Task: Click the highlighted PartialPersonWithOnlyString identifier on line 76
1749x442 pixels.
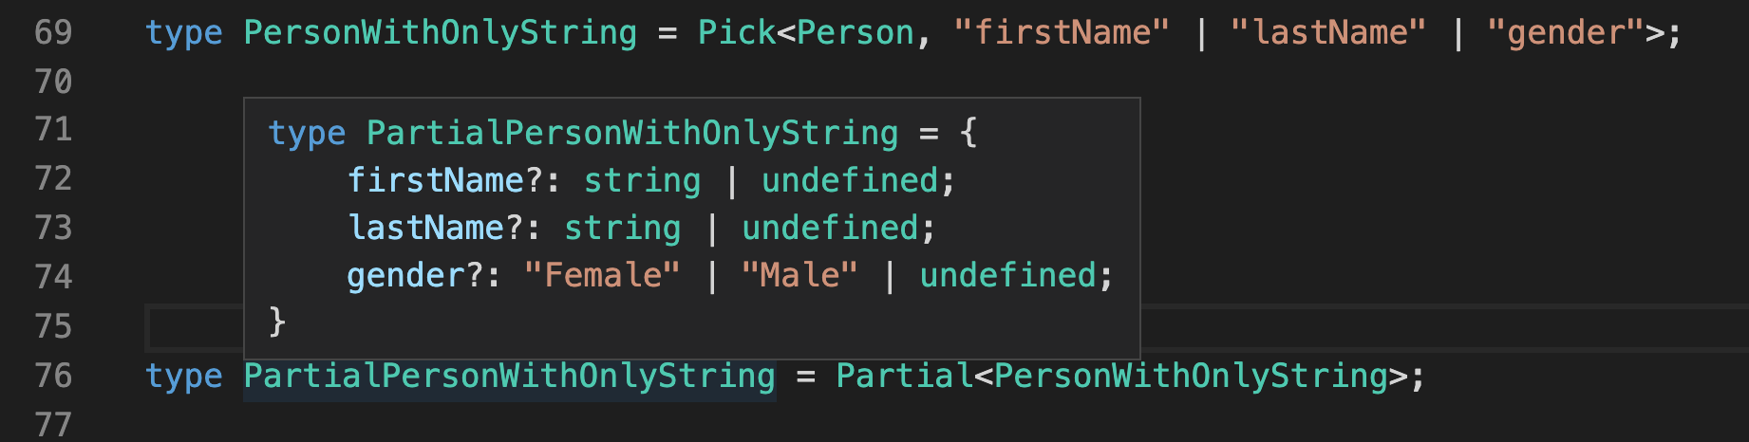Action: [x=509, y=376]
